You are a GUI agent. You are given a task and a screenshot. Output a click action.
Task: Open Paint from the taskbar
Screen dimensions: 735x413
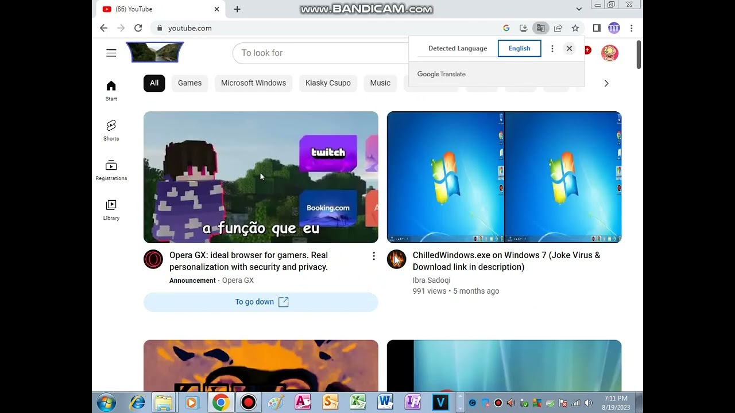276,403
